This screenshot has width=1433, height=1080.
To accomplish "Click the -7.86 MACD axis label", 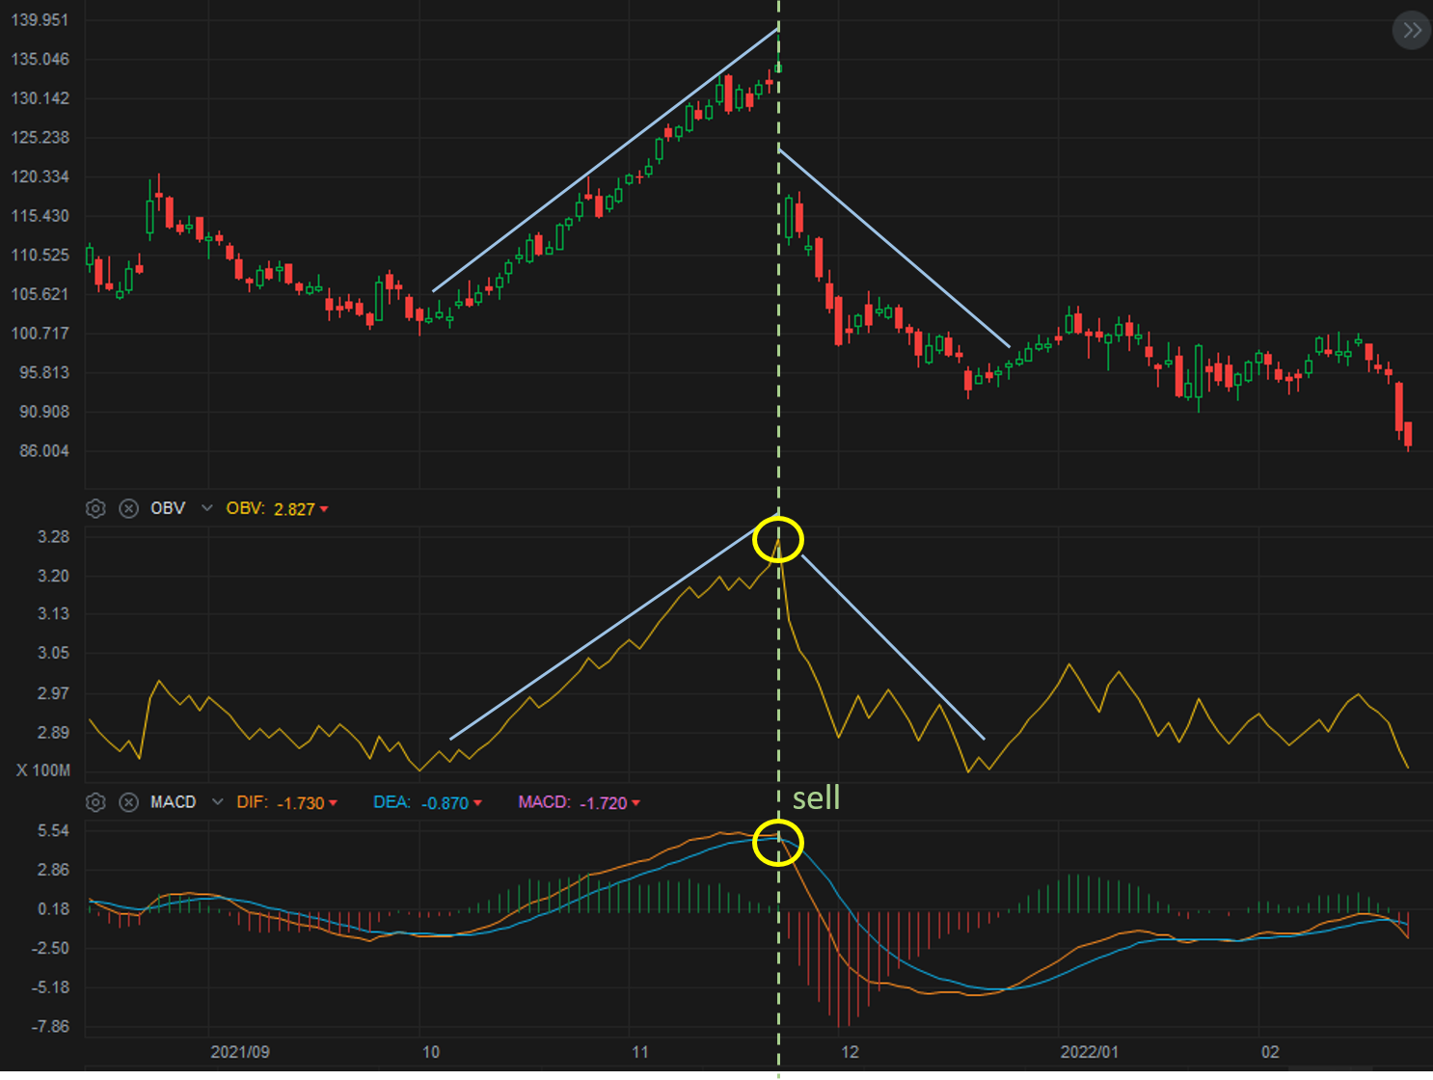I will (x=50, y=1027).
